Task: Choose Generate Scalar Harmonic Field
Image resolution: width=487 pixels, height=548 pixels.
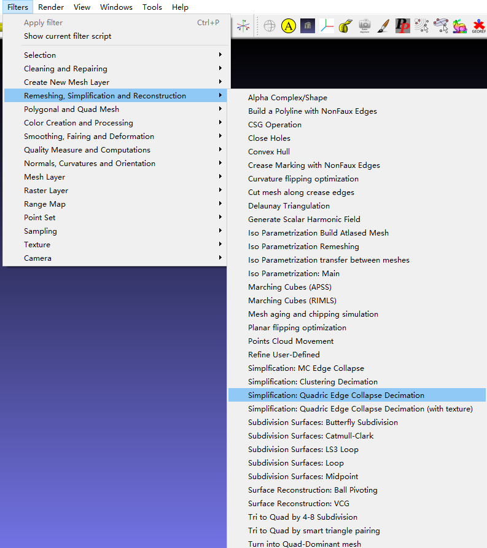Action: [357, 219]
